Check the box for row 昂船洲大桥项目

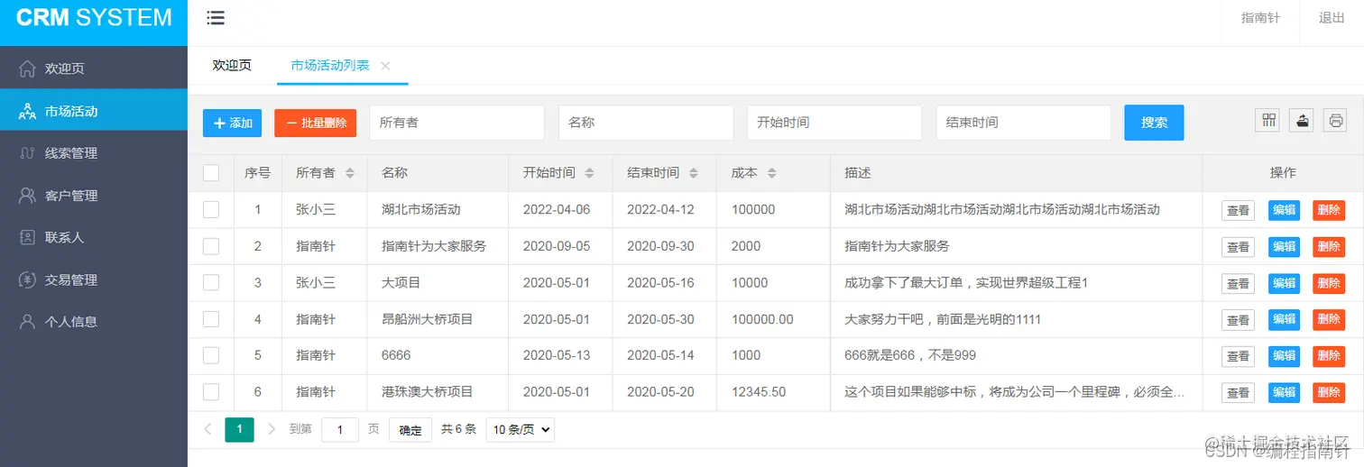(211, 319)
